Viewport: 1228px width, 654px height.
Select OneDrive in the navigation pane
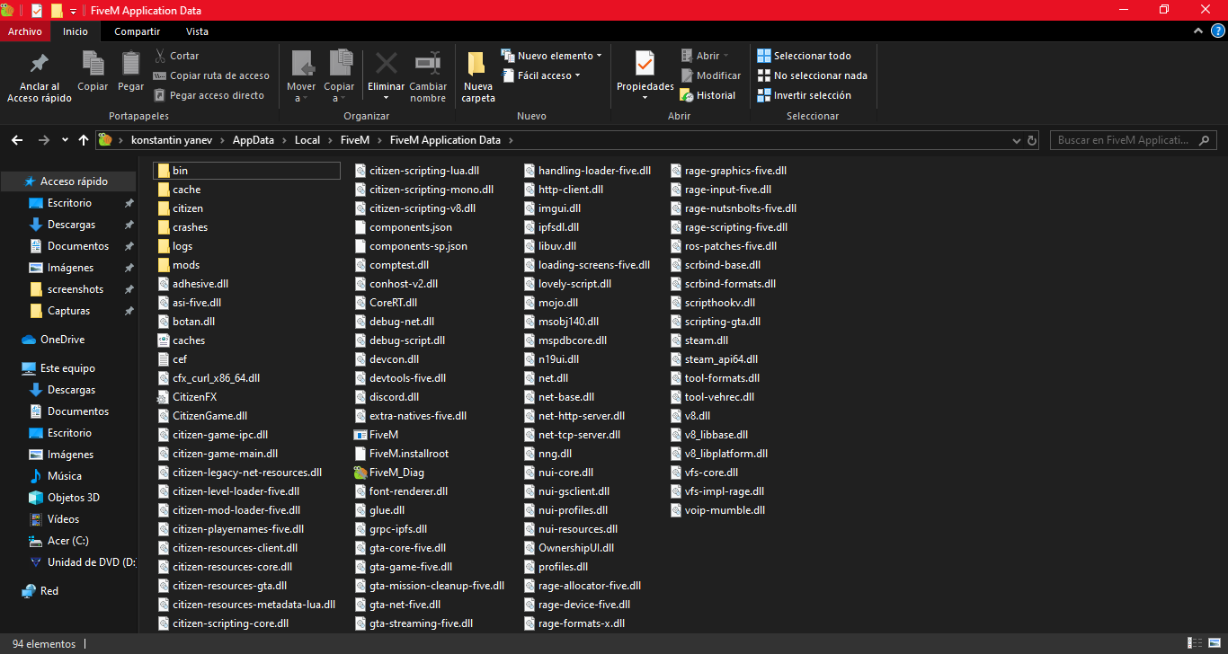pyautogui.click(x=62, y=340)
